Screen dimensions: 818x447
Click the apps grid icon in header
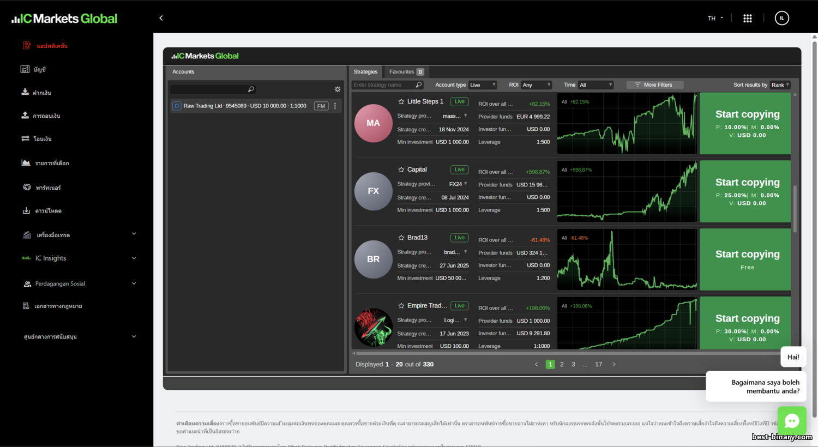[747, 19]
